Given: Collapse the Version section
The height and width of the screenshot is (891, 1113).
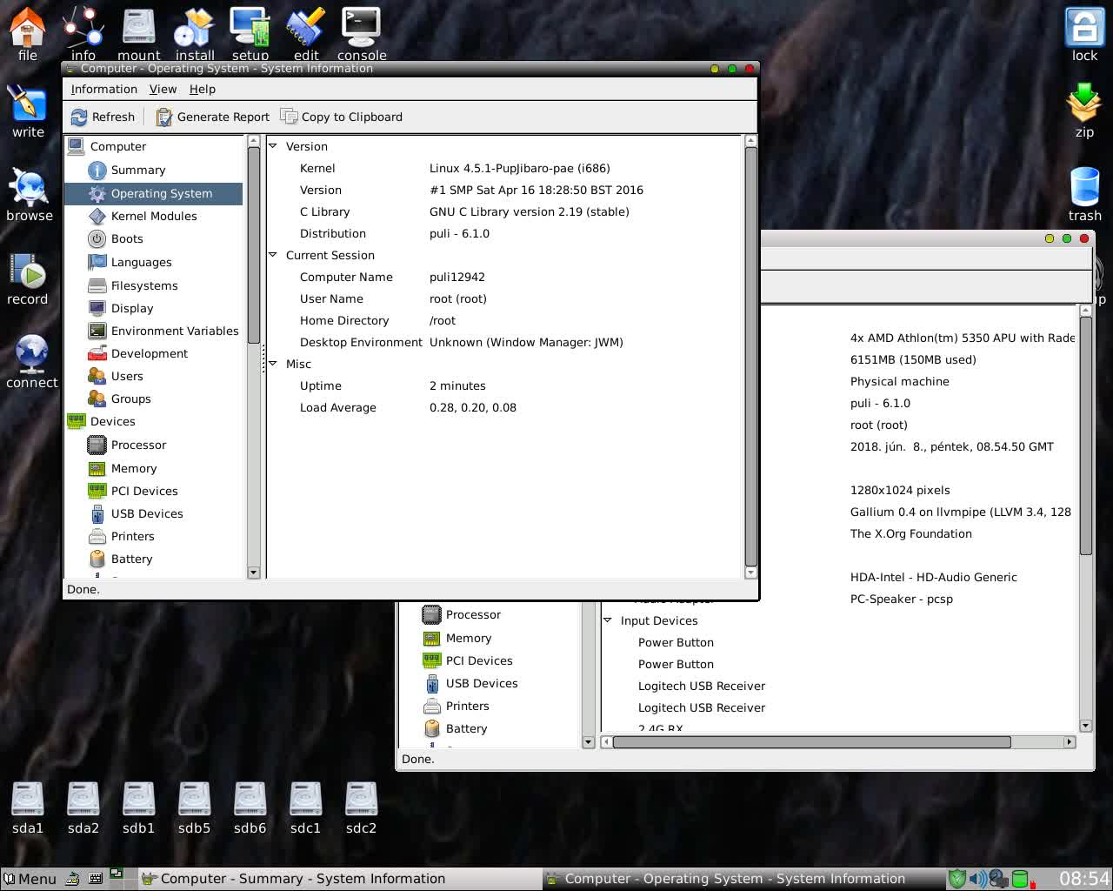Looking at the screenshot, I should click(x=272, y=146).
